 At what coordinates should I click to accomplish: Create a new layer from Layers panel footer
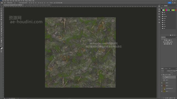click(x=173, y=98)
